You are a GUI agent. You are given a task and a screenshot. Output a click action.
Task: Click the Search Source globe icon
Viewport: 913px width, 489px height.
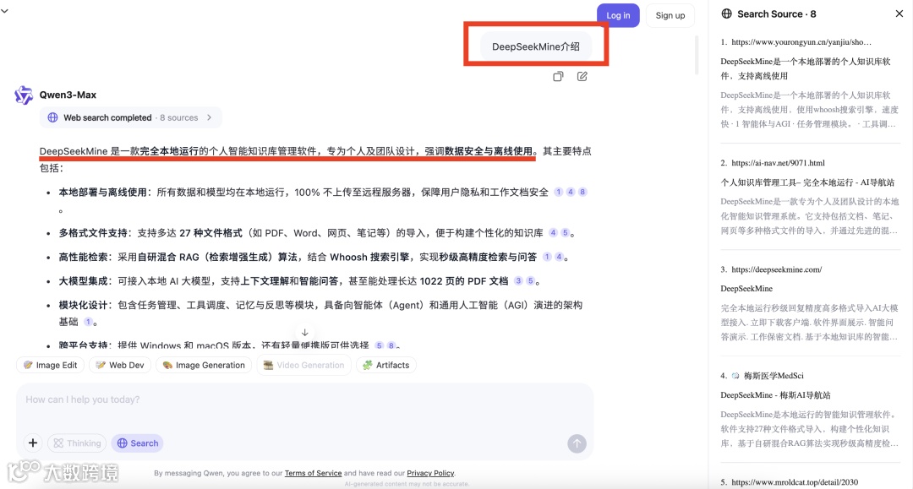pyautogui.click(x=727, y=14)
